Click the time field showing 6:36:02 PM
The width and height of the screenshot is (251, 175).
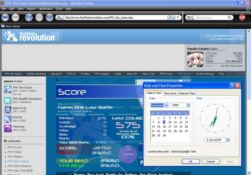215,140
